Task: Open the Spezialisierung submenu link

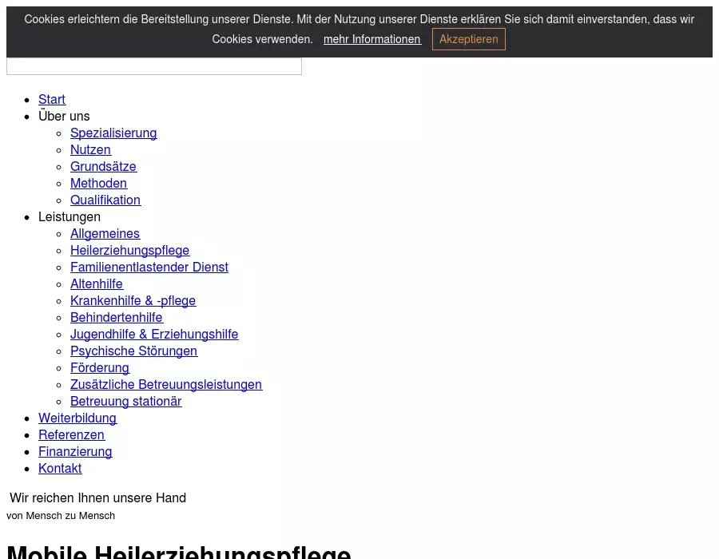Action: coord(113,133)
